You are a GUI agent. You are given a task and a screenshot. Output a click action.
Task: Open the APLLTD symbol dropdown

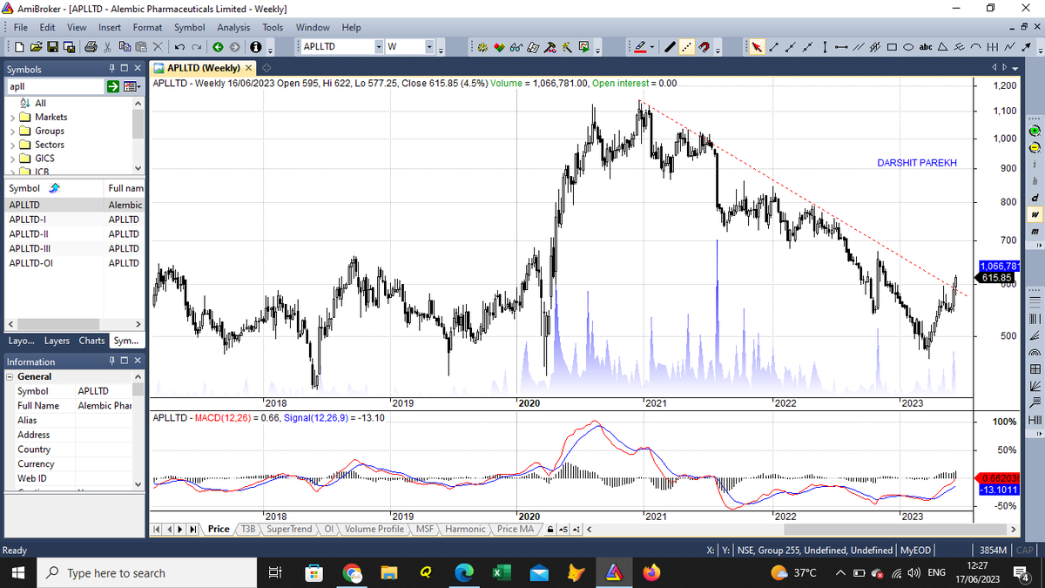[x=379, y=47]
